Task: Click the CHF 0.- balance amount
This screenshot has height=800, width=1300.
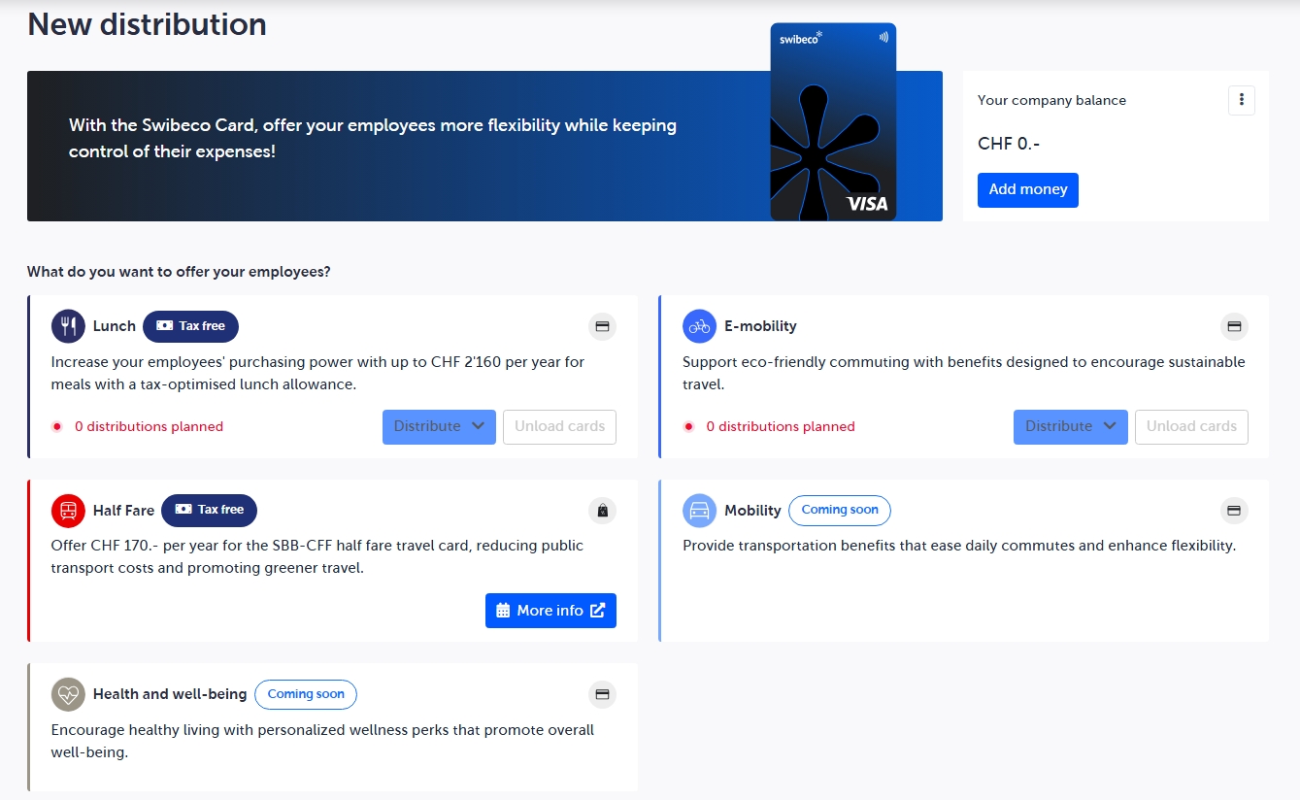Action: (1009, 144)
